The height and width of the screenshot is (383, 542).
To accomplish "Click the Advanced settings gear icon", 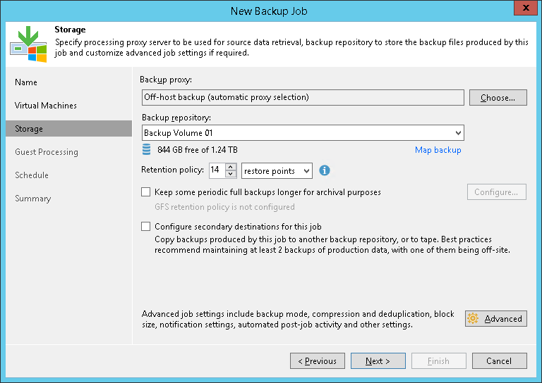I will click(473, 319).
